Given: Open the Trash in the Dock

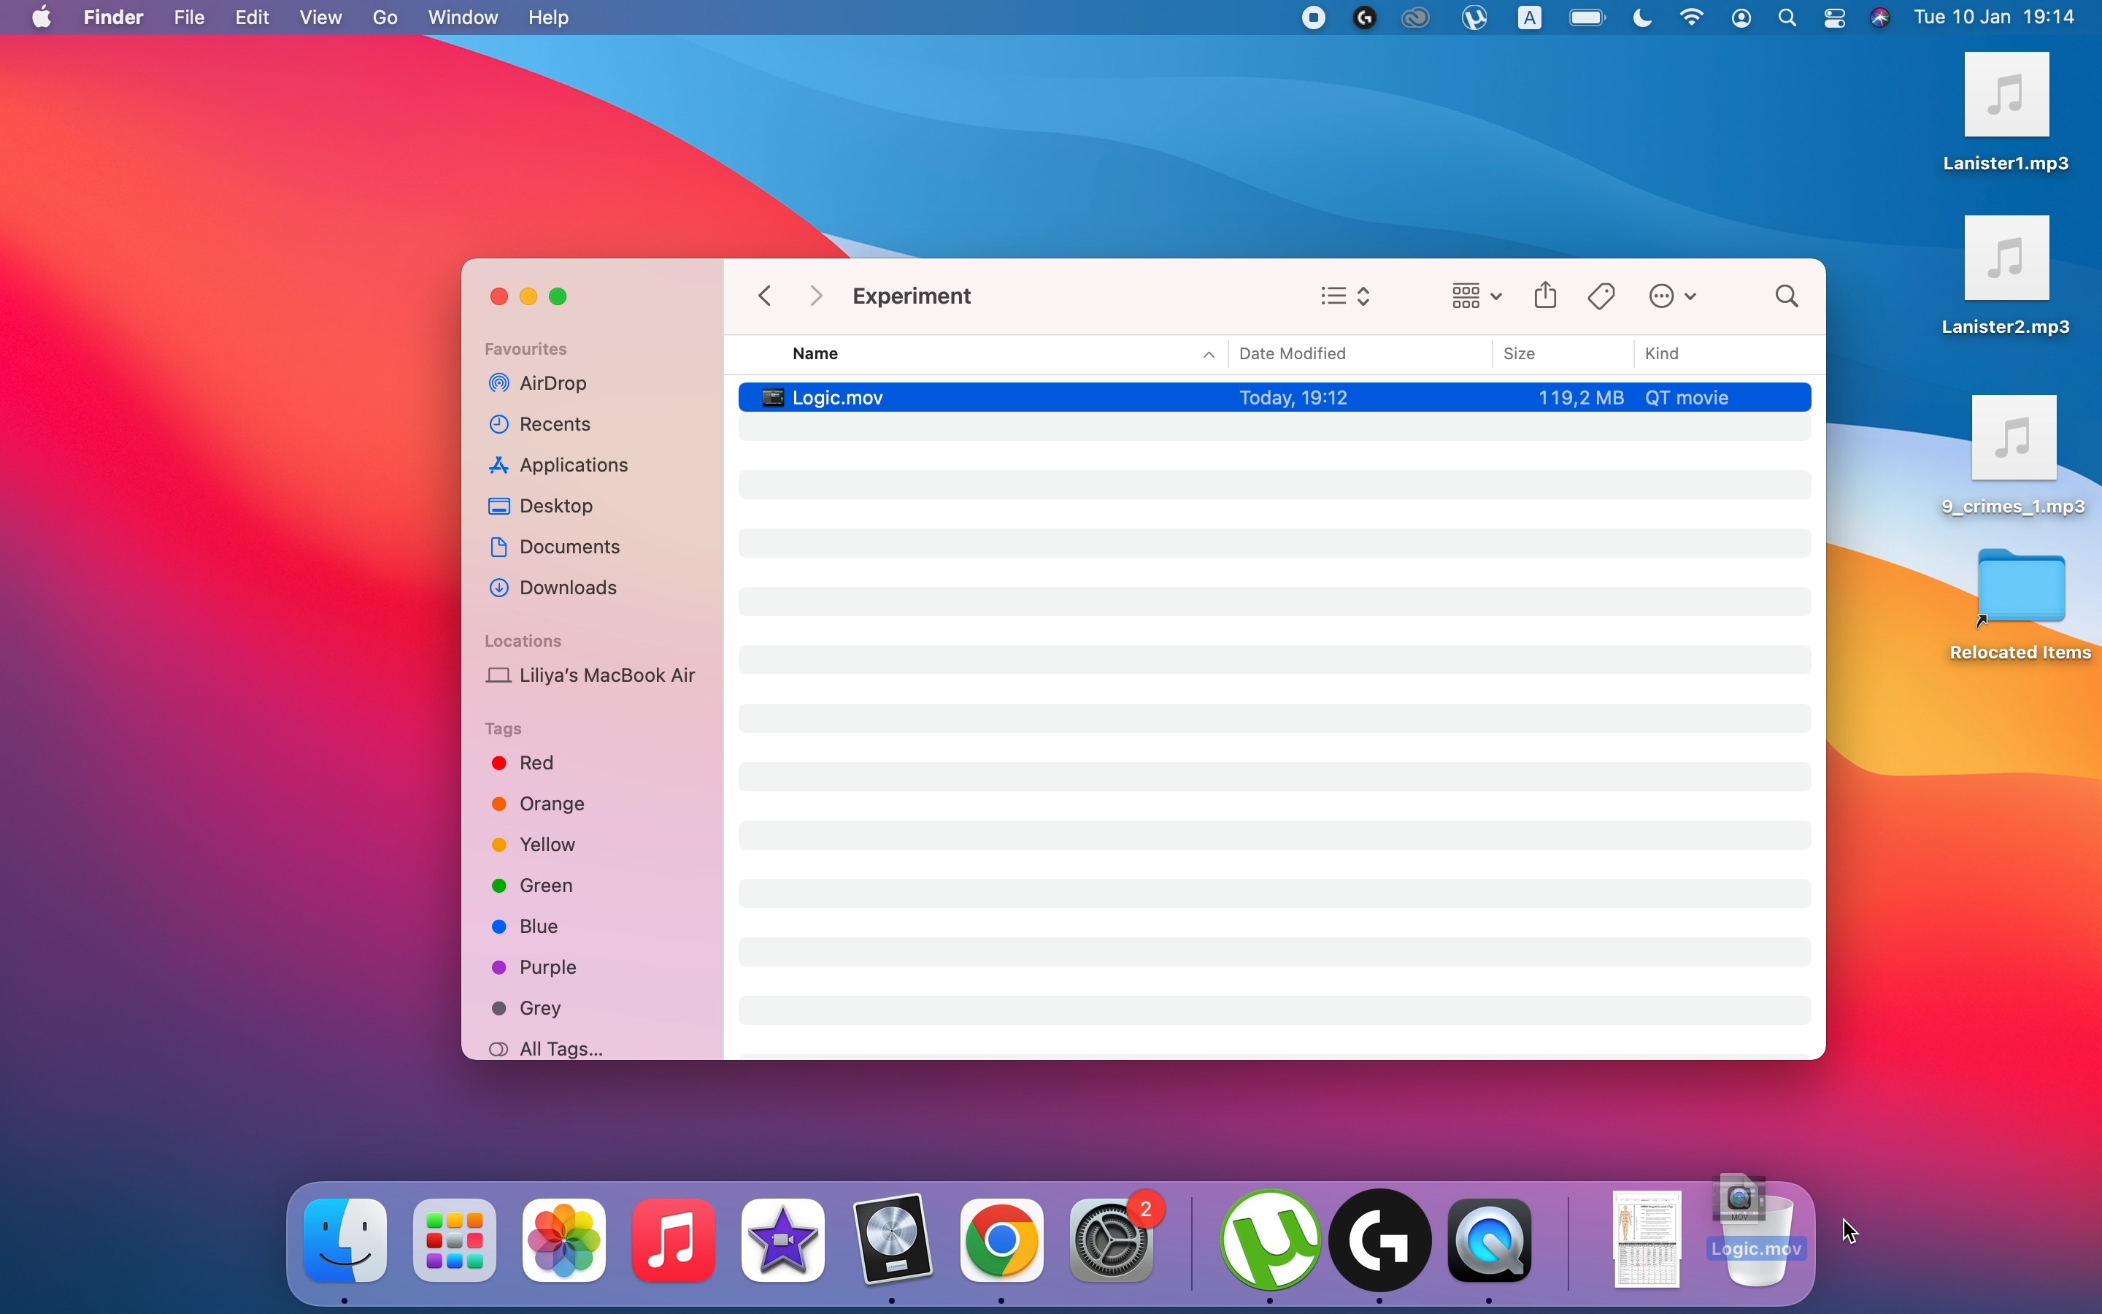Looking at the screenshot, I should click(x=1759, y=1242).
